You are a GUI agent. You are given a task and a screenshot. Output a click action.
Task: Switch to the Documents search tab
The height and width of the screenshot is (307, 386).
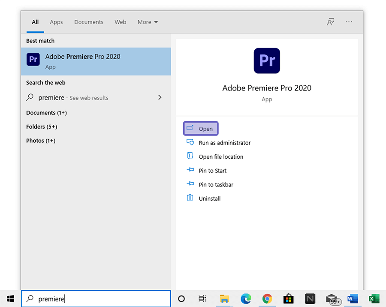click(x=89, y=22)
